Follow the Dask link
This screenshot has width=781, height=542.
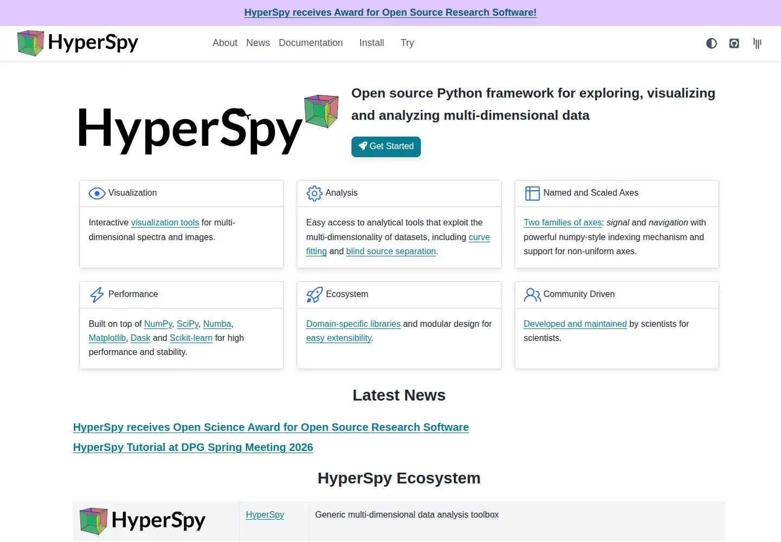[140, 338]
